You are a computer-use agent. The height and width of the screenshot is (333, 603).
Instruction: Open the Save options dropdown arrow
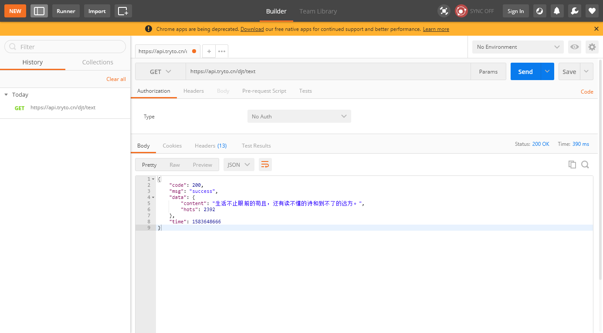[586, 71]
